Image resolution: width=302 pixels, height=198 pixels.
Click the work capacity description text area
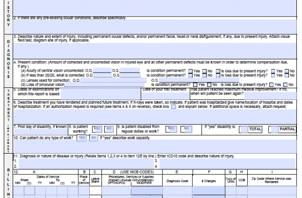tap(155, 147)
